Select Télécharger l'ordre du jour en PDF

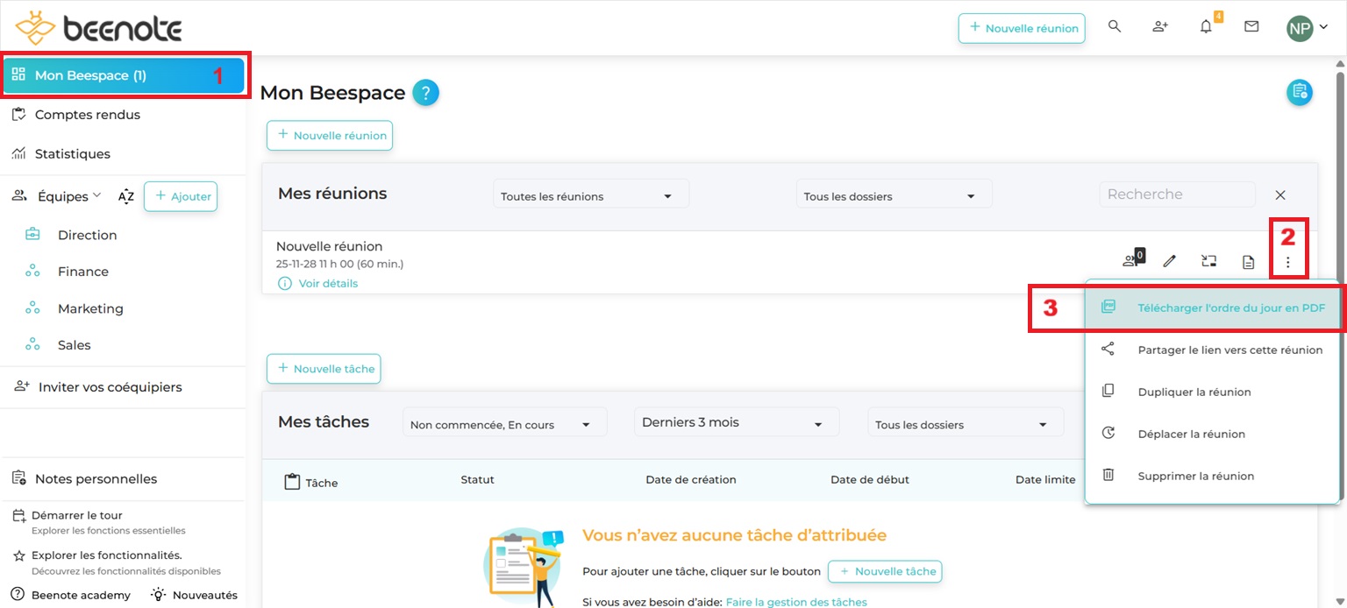[x=1230, y=308]
